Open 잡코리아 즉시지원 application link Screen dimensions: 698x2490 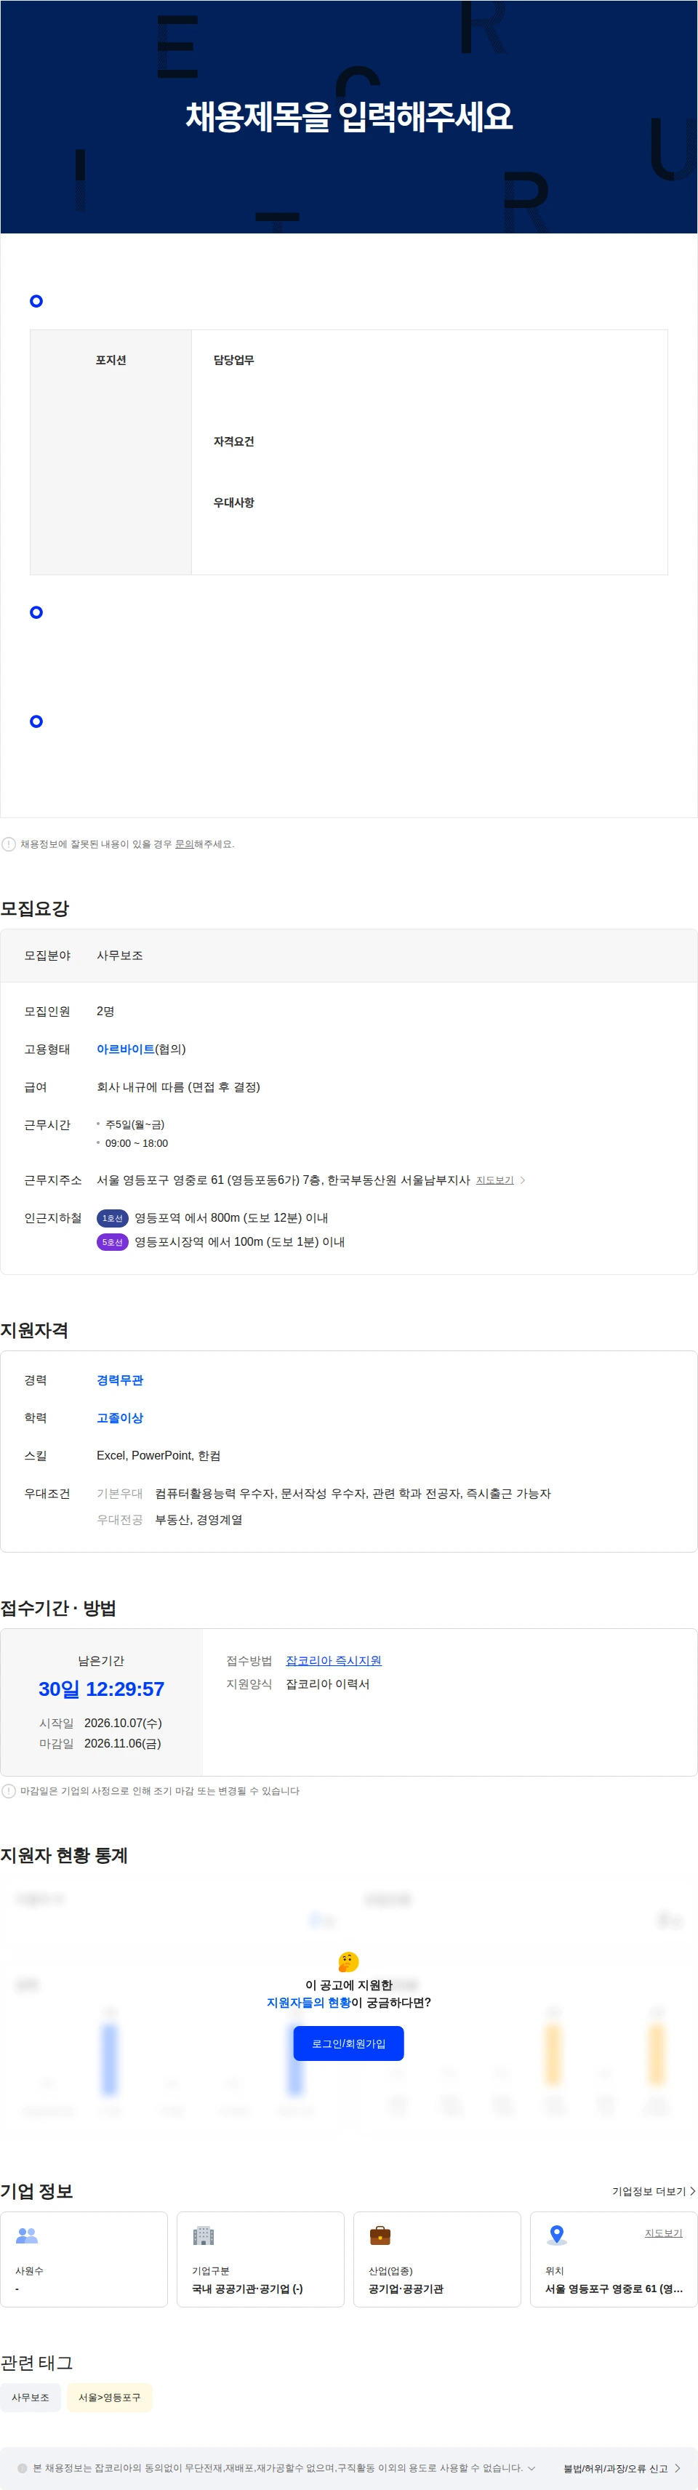click(334, 1661)
